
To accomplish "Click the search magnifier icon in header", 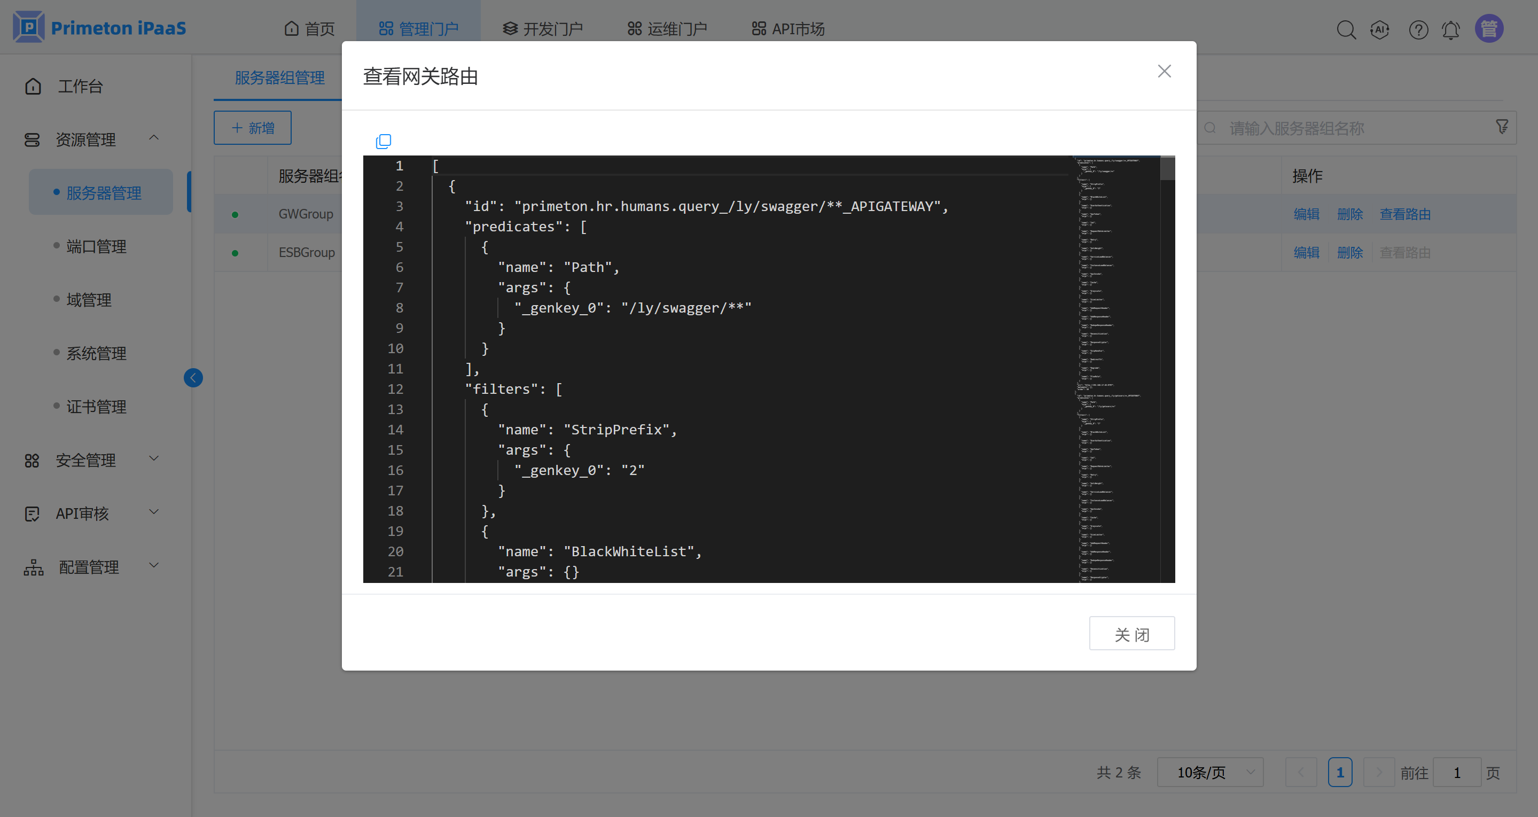I will (x=1346, y=29).
